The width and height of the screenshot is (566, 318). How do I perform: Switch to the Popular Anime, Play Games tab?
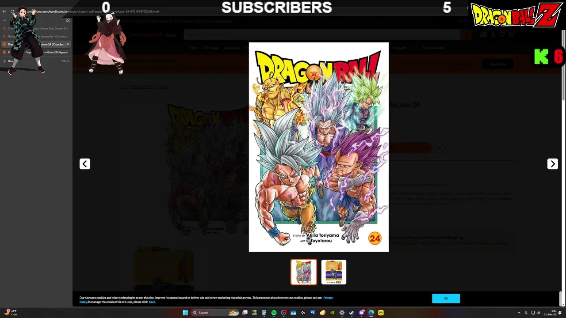coord(35,28)
